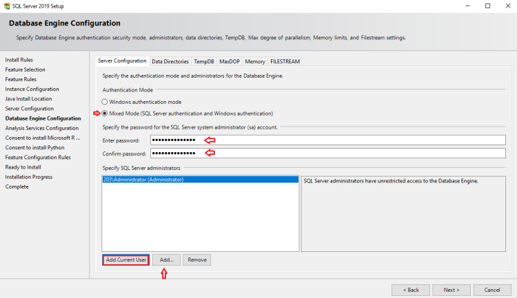Screen dimensions: 517x298
Task: Open the FILESTREAM tab
Action: click(285, 61)
